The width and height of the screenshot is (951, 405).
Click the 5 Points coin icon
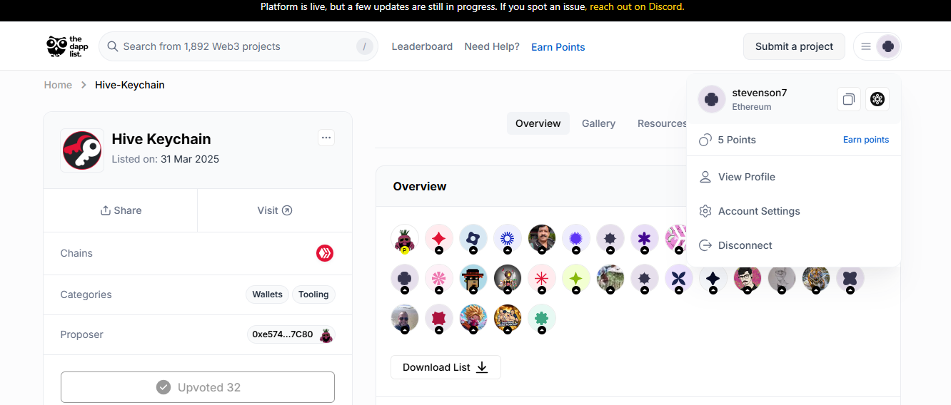pyautogui.click(x=705, y=140)
